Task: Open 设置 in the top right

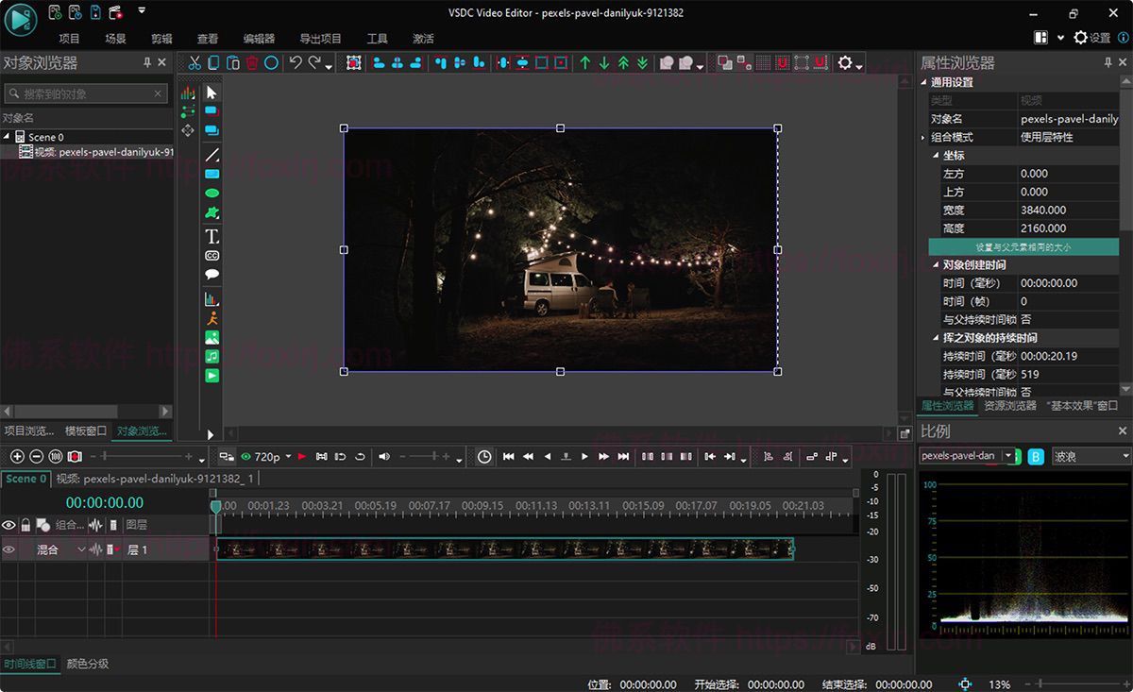Action: [x=1092, y=38]
